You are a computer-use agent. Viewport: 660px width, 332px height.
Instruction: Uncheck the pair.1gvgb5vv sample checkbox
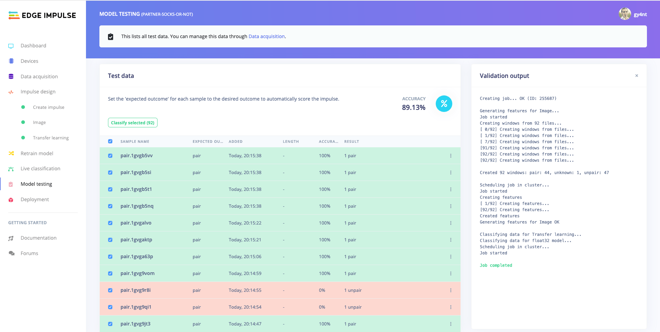click(110, 156)
